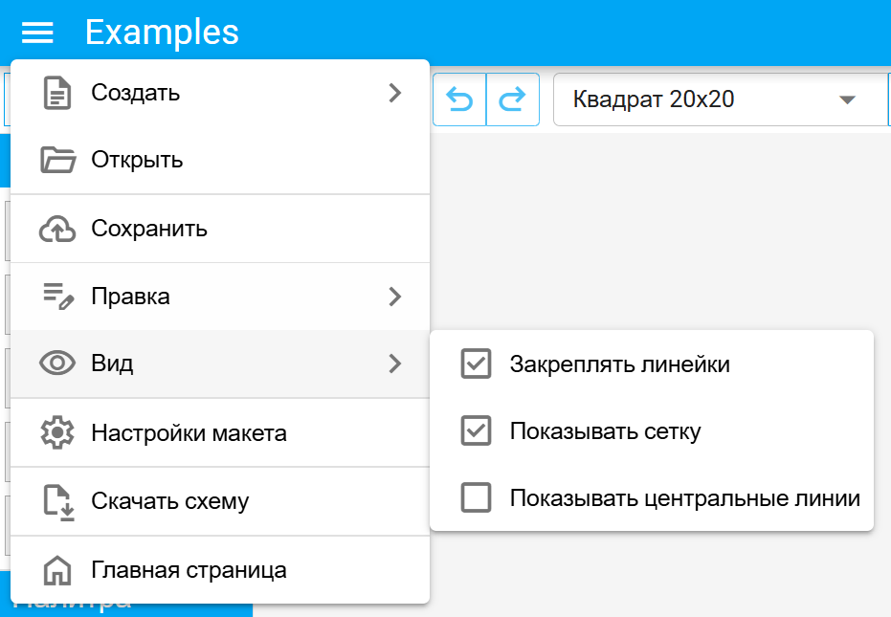Viewport: 891px width, 617px height.
Task: Open the hamburger menu
Action: coord(36,32)
